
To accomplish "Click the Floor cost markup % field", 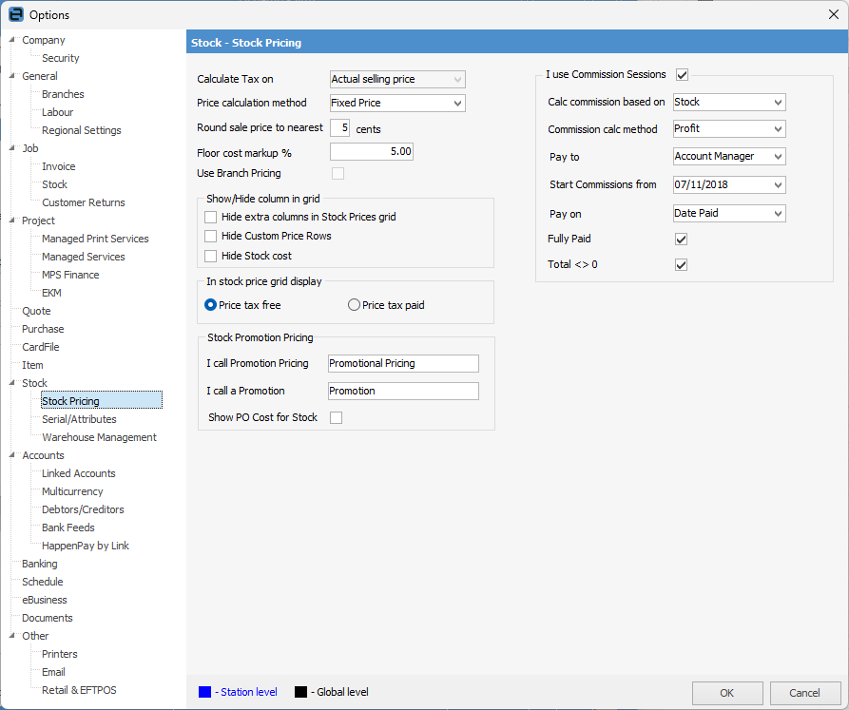I will click(x=371, y=151).
